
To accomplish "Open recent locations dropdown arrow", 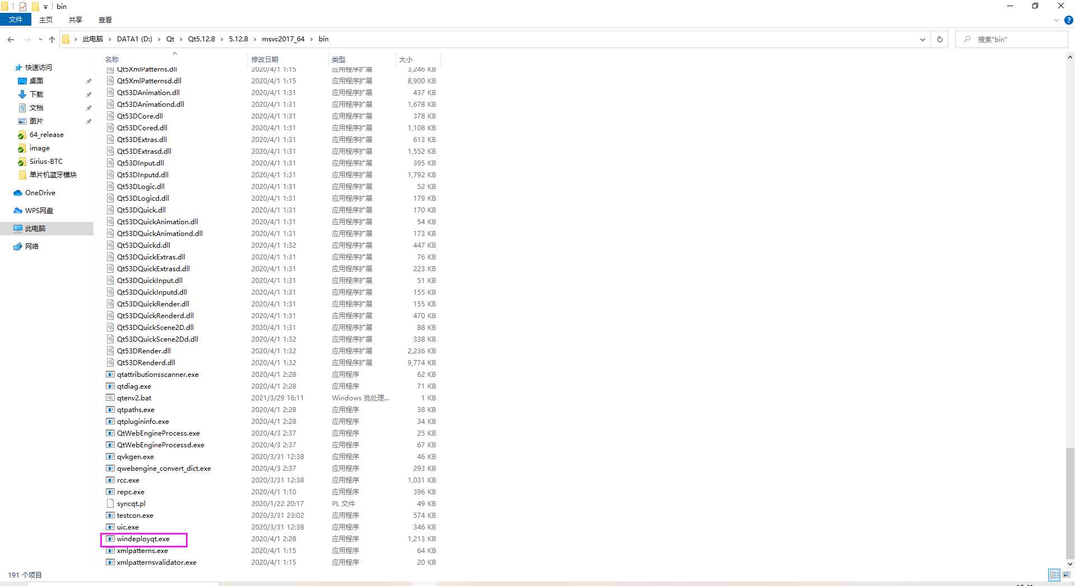I will coord(40,39).
